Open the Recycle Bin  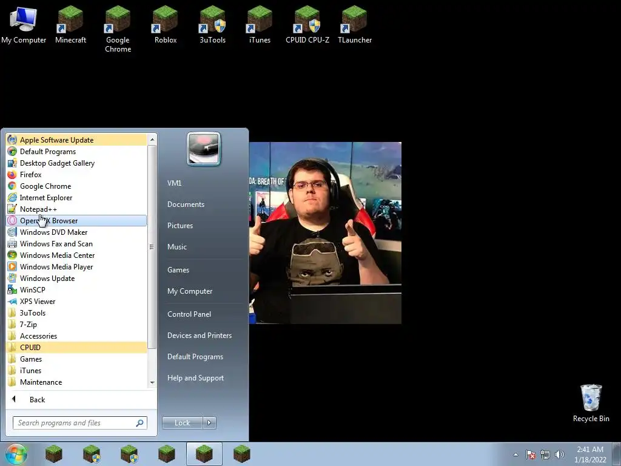591,403
